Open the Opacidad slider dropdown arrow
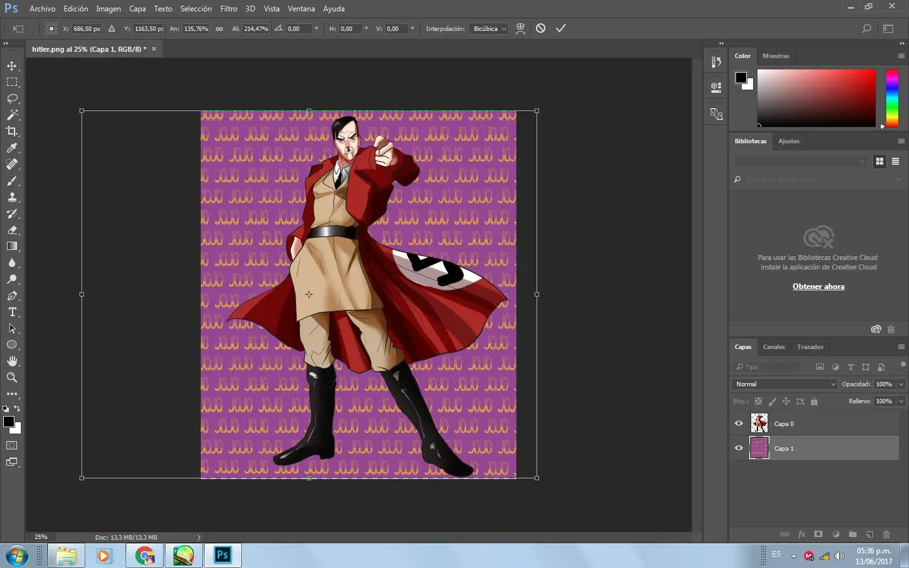909x568 pixels. point(901,384)
